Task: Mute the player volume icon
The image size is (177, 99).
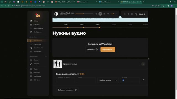Action: (x=108, y=14)
